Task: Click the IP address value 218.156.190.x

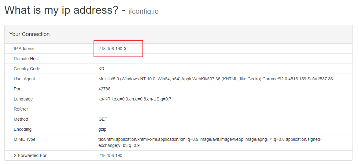Action: [112, 49]
